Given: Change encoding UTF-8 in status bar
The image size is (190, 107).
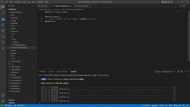Looking at the screenshot, I should (161, 106).
